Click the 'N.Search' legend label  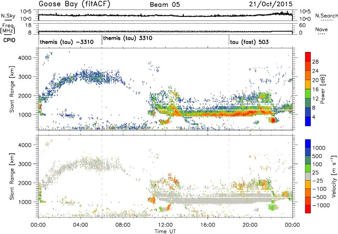point(327,16)
